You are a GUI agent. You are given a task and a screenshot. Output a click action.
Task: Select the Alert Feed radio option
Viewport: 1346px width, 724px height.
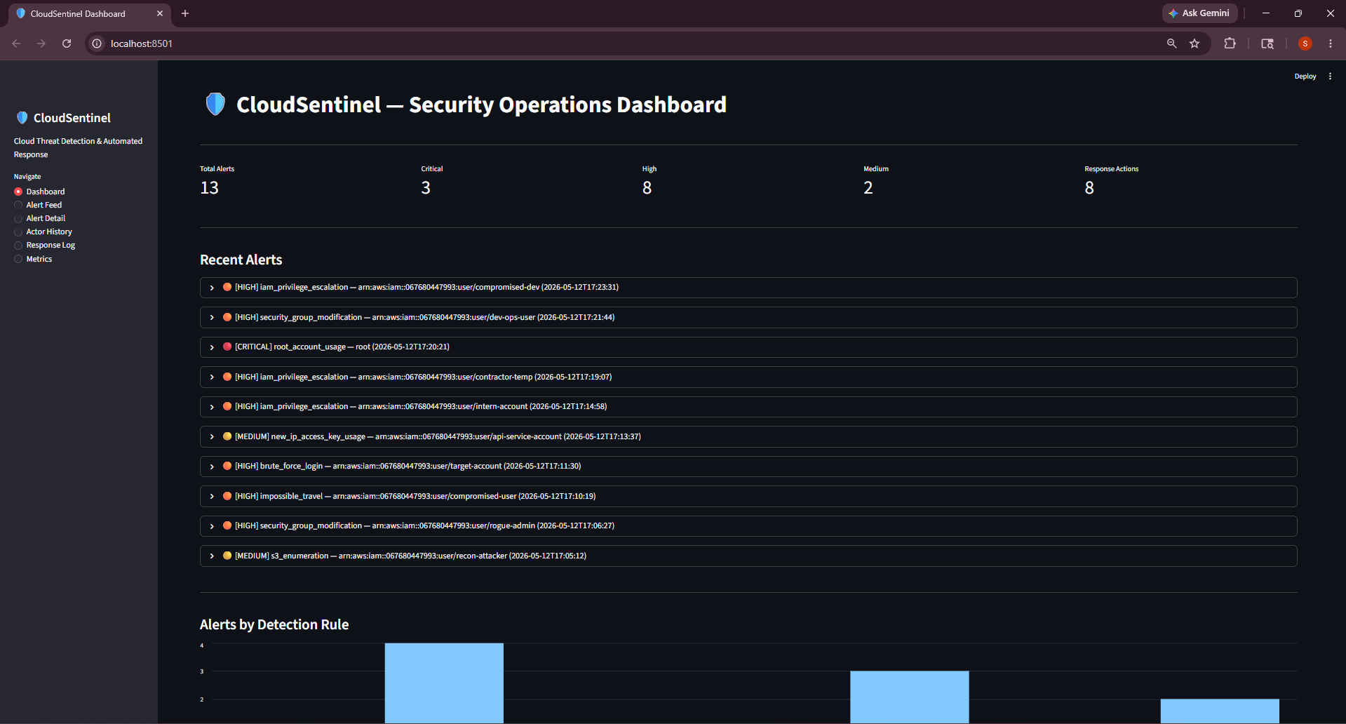tap(38, 205)
